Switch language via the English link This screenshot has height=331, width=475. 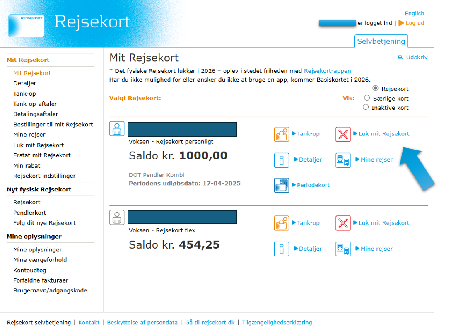[414, 13]
